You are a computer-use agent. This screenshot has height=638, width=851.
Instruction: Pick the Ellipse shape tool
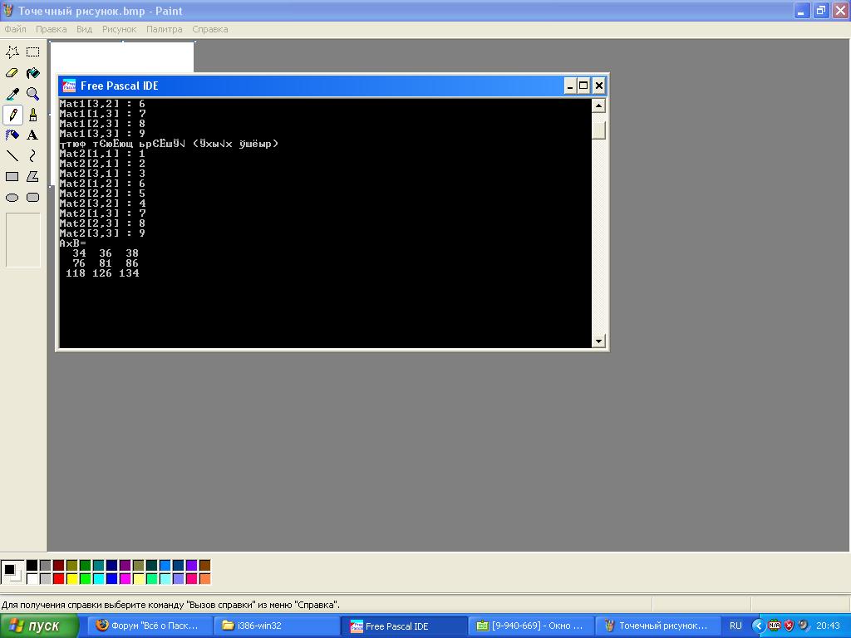point(12,197)
